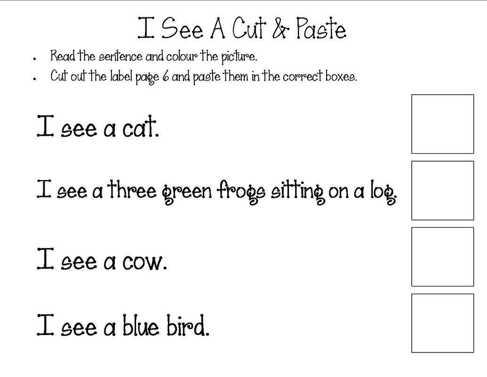
Task: Click the "Read the sentence and colour" instruction
Action: 153,57
